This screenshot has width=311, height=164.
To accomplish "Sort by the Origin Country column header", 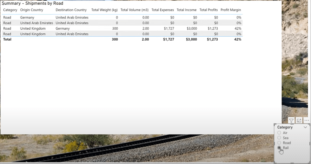I will (32, 10).
